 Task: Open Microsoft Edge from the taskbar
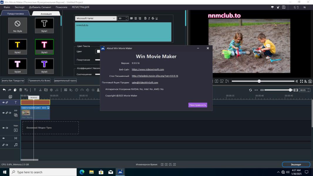tap(82, 172)
